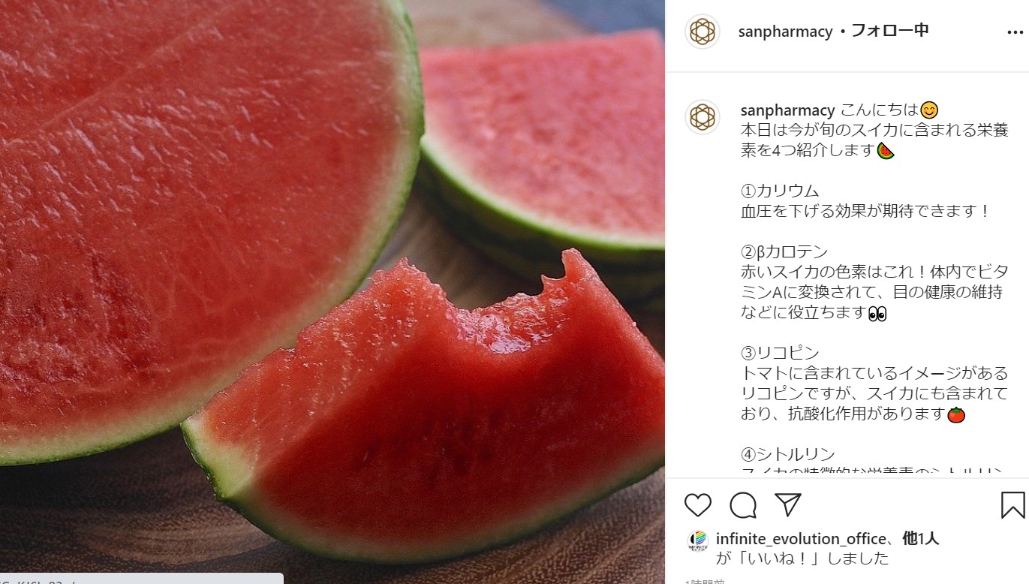Show the 他1人 likers list
1029x584 pixels.
(921, 538)
